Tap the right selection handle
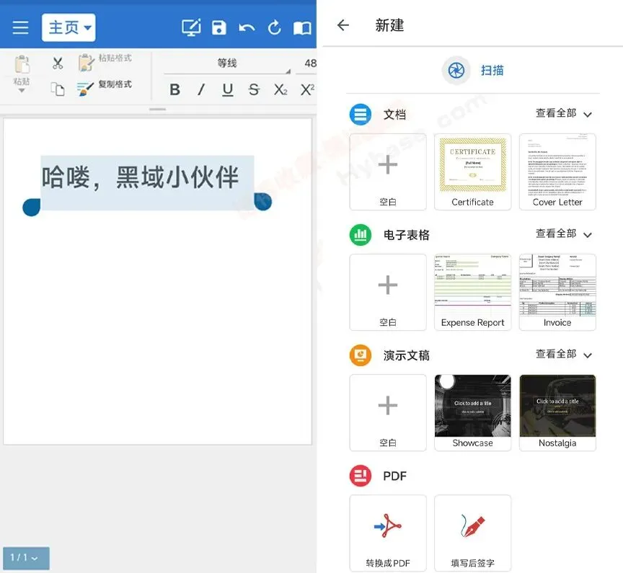The width and height of the screenshot is (623, 573). pyautogui.click(x=262, y=201)
